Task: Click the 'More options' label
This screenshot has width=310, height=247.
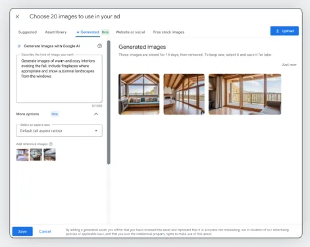Action: tap(28, 114)
